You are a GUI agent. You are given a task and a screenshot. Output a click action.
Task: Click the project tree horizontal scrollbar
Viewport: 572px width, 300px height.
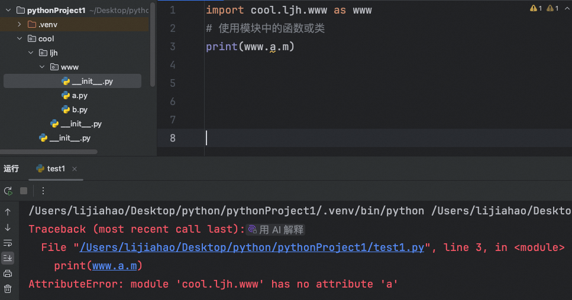point(49,152)
